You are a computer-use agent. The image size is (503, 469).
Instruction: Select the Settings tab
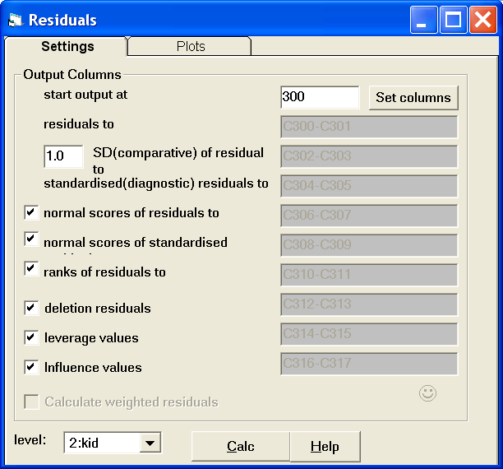(x=66, y=46)
